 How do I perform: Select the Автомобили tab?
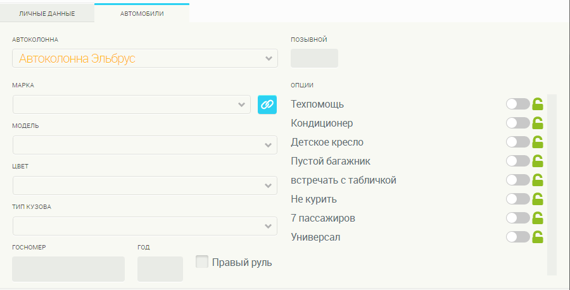coord(142,13)
